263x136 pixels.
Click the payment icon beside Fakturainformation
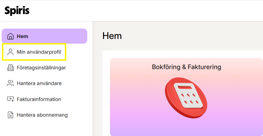[x=10, y=99]
